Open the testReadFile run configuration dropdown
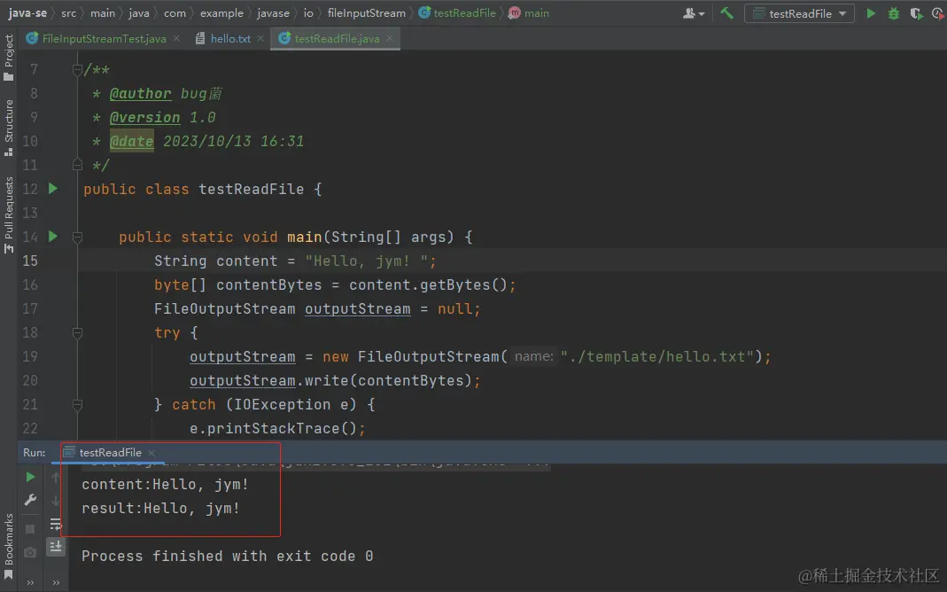Screen dimensions: 947x592 pos(799,13)
